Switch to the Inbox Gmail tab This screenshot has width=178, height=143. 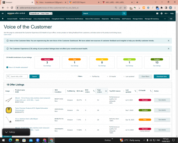[x=51, y=2]
